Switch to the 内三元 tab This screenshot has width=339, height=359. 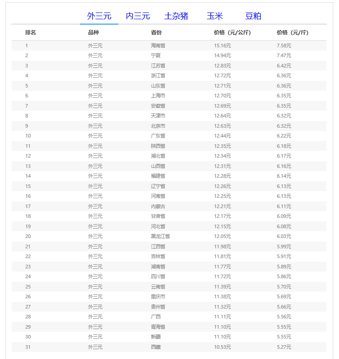pos(138,16)
